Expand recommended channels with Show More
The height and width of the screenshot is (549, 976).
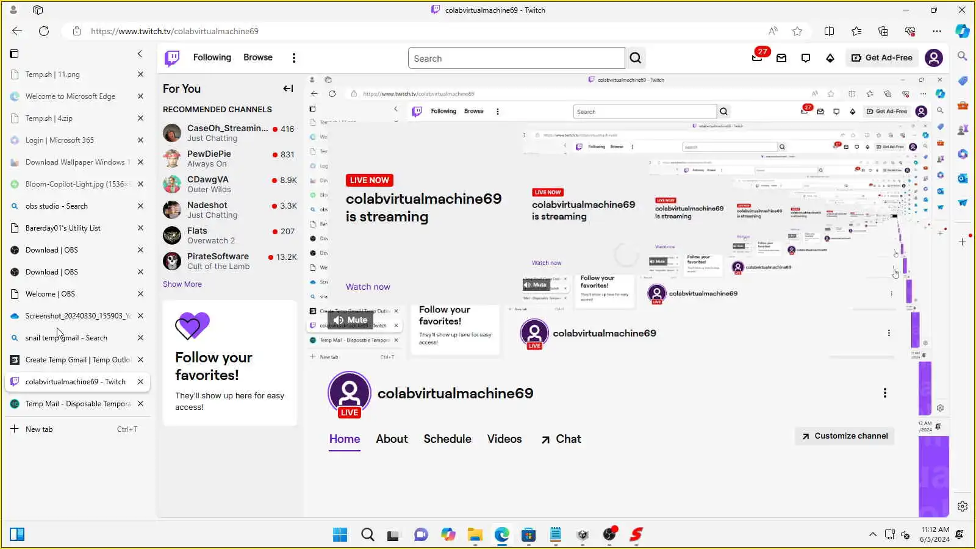(x=182, y=284)
